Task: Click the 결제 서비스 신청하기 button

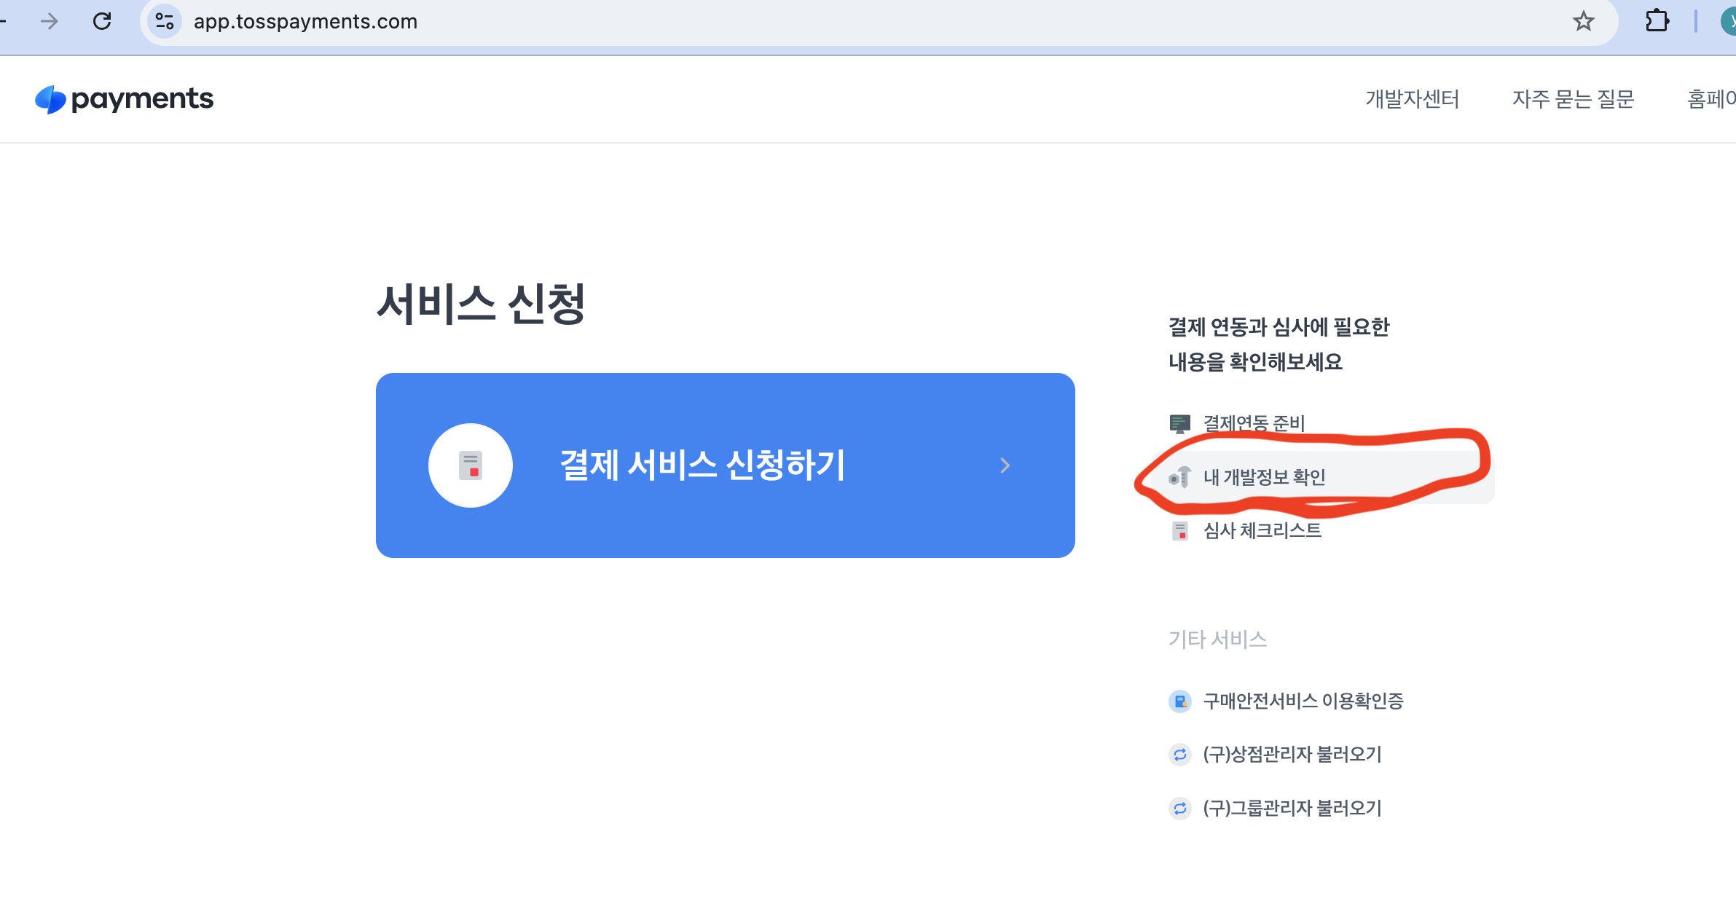Action: [x=702, y=465]
